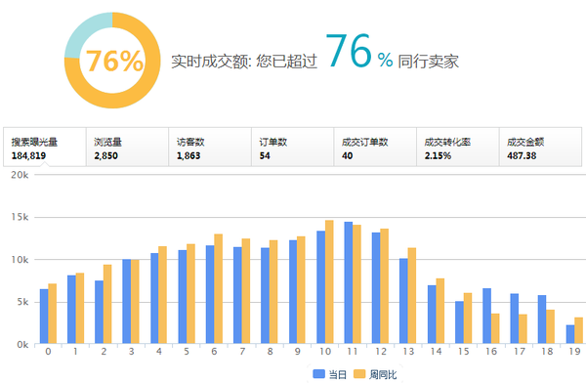Click the 487.38 amount value

pos(522,156)
